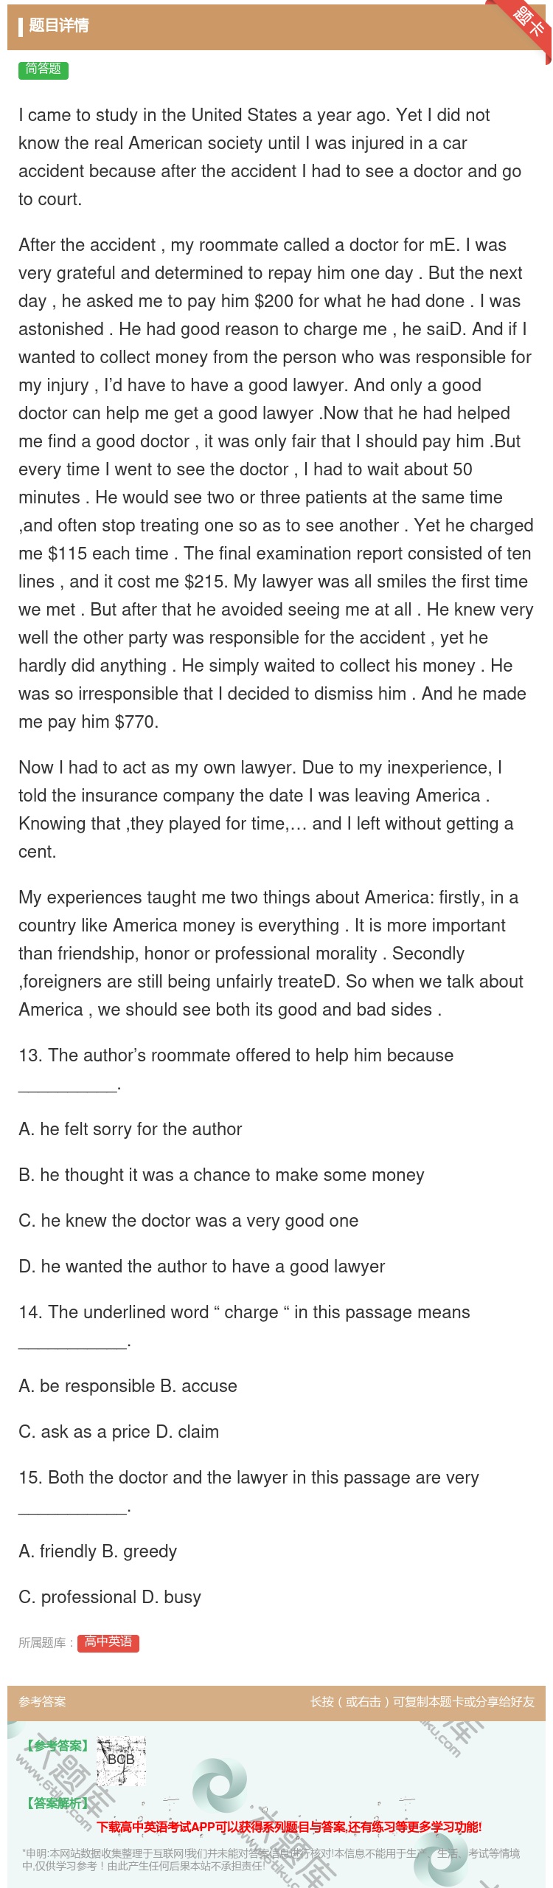Click the 【答案解析】 green label
553x1888 pixels.
coord(58,1803)
